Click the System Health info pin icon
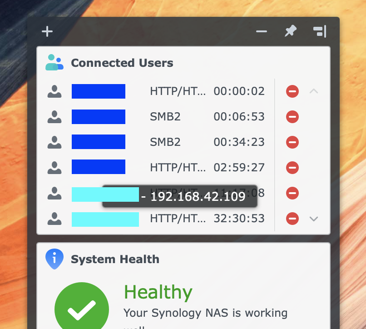The height and width of the screenshot is (329, 366). [54, 259]
